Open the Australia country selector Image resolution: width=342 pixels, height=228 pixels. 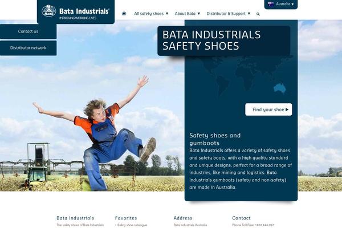pos(280,4)
